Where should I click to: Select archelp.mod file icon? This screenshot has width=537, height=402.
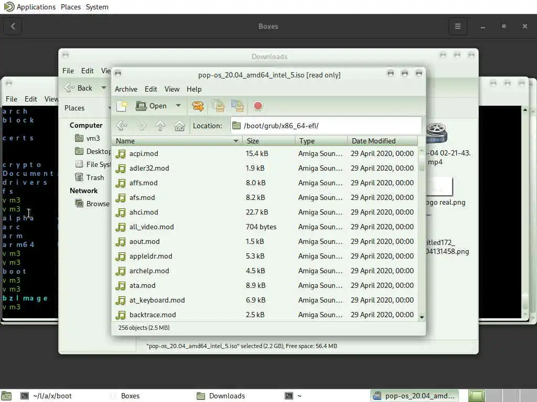(x=121, y=272)
